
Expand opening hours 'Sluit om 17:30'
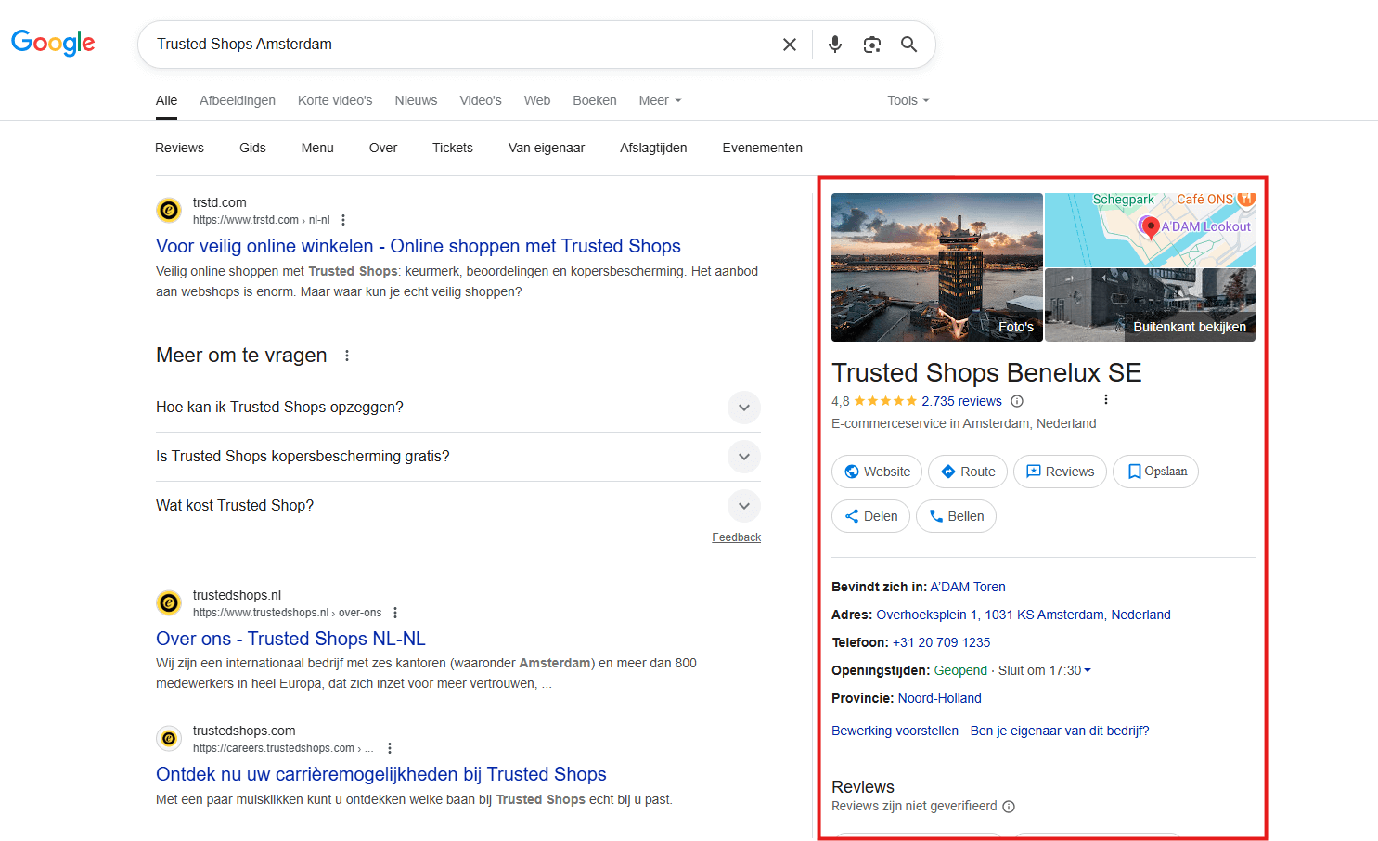tap(1044, 670)
